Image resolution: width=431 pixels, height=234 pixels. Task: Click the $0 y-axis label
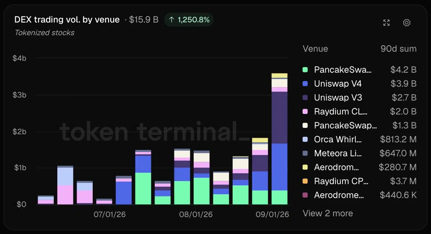click(x=21, y=204)
